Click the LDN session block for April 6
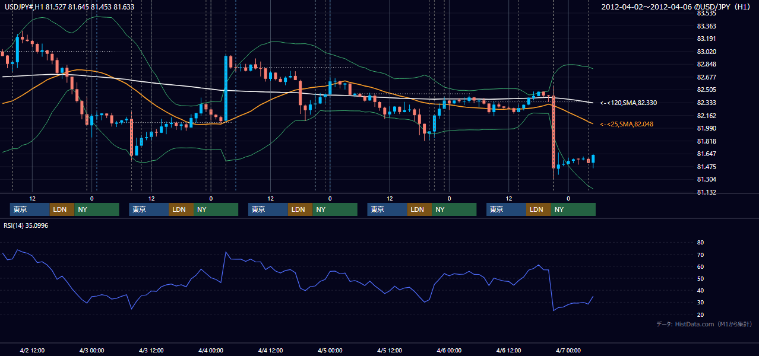The image size is (759, 356). coord(539,209)
